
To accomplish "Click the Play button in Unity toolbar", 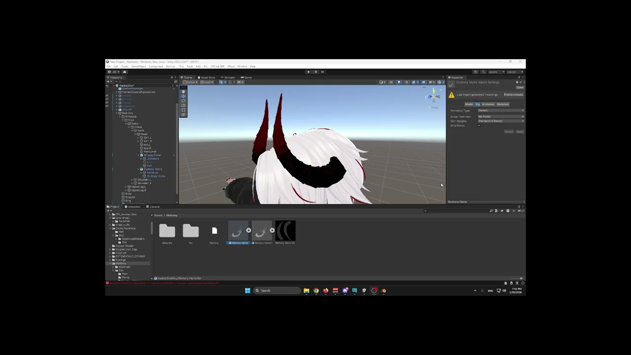I will pos(309,72).
